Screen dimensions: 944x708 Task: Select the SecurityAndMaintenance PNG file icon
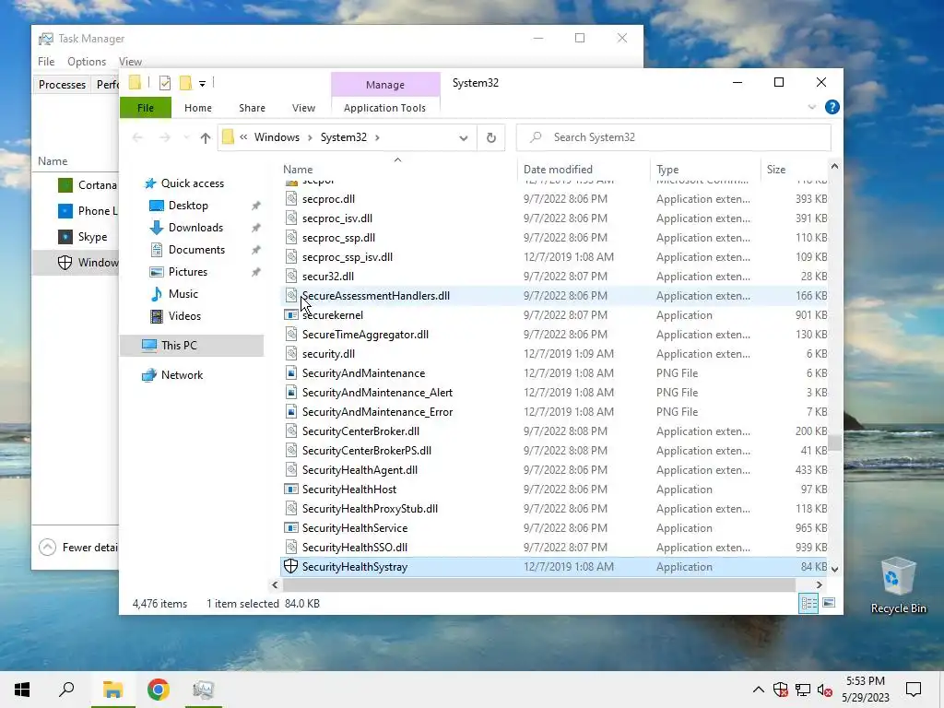click(291, 373)
